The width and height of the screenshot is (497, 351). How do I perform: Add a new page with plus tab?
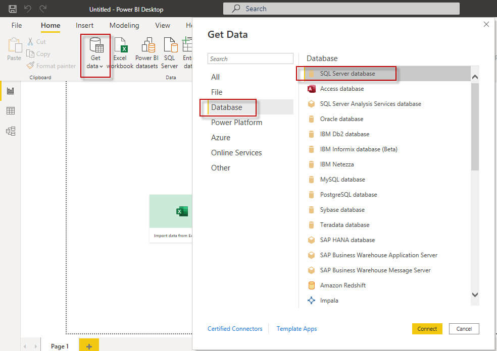[x=89, y=346]
